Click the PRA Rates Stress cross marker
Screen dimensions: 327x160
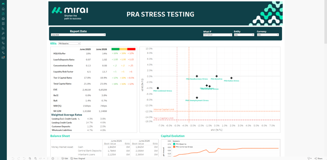[231, 78]
